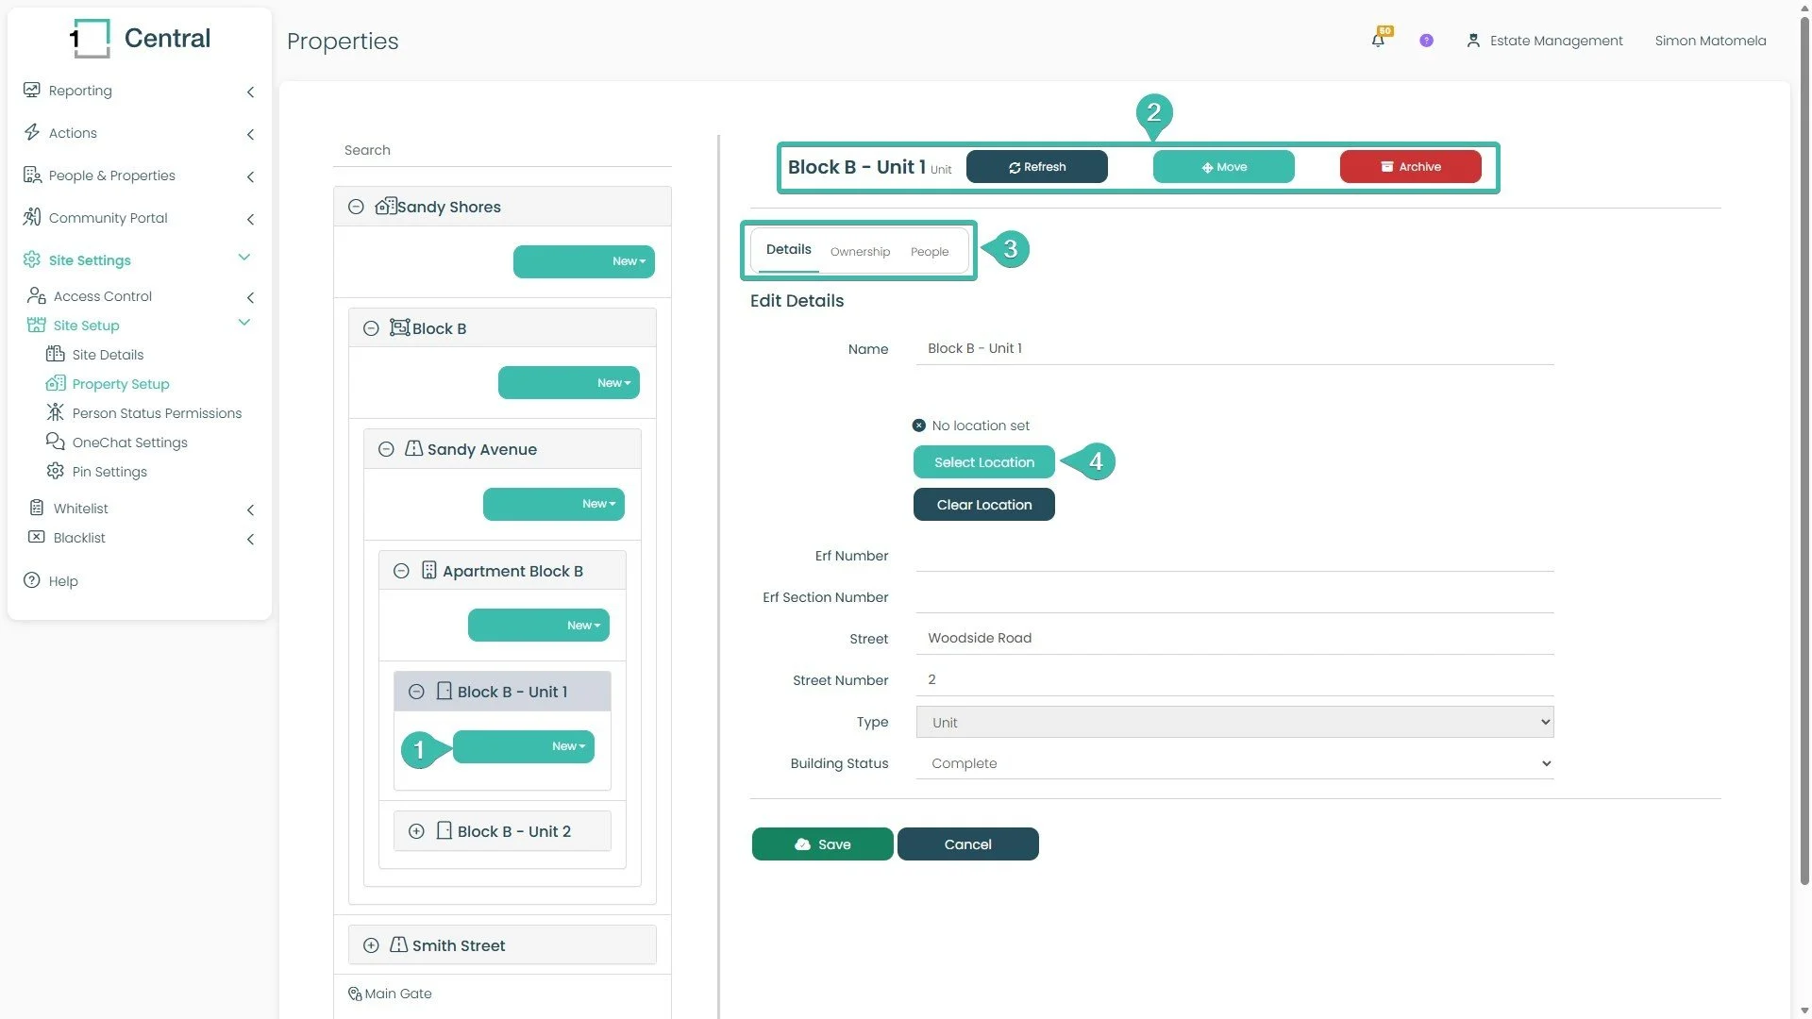Open Person Status Permissions menu item
Screen dimensions: 1812x1019
[x=157, y=412]
